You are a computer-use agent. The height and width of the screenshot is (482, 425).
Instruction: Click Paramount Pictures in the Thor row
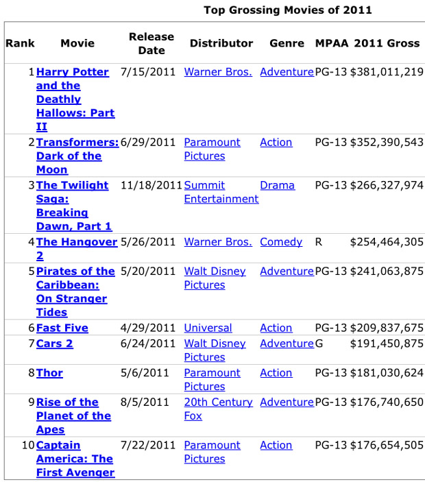(x=212, y=380)
